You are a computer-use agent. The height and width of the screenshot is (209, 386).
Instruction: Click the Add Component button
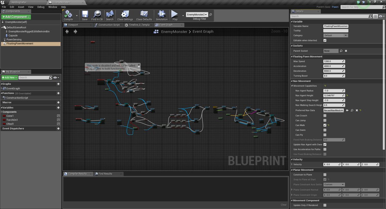point(15,16)
